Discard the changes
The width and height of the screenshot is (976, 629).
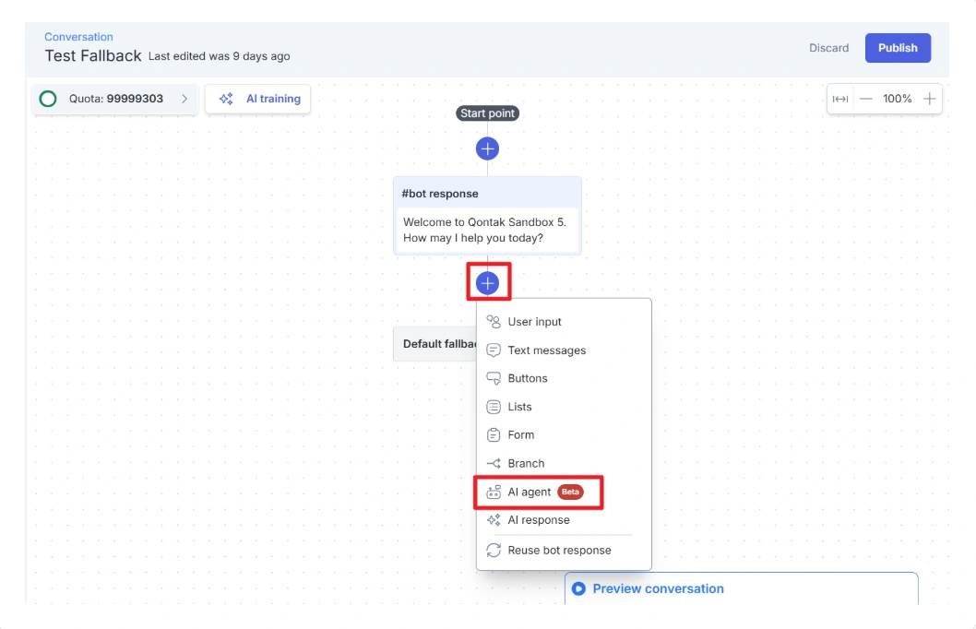click(828, 48)
